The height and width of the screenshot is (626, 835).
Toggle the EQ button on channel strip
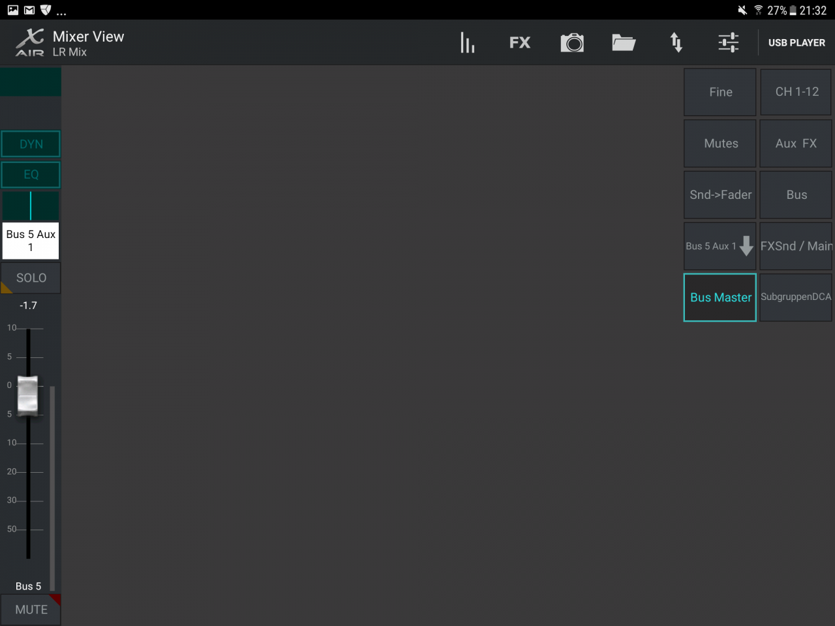click(31, 175)
